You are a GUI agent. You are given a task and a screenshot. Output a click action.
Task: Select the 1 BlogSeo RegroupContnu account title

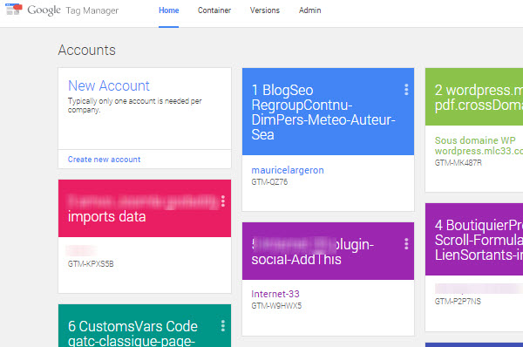tap(323, 112)
